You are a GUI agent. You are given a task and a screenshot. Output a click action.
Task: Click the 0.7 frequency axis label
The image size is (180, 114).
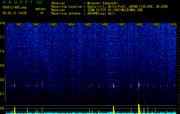click(3, 94)
